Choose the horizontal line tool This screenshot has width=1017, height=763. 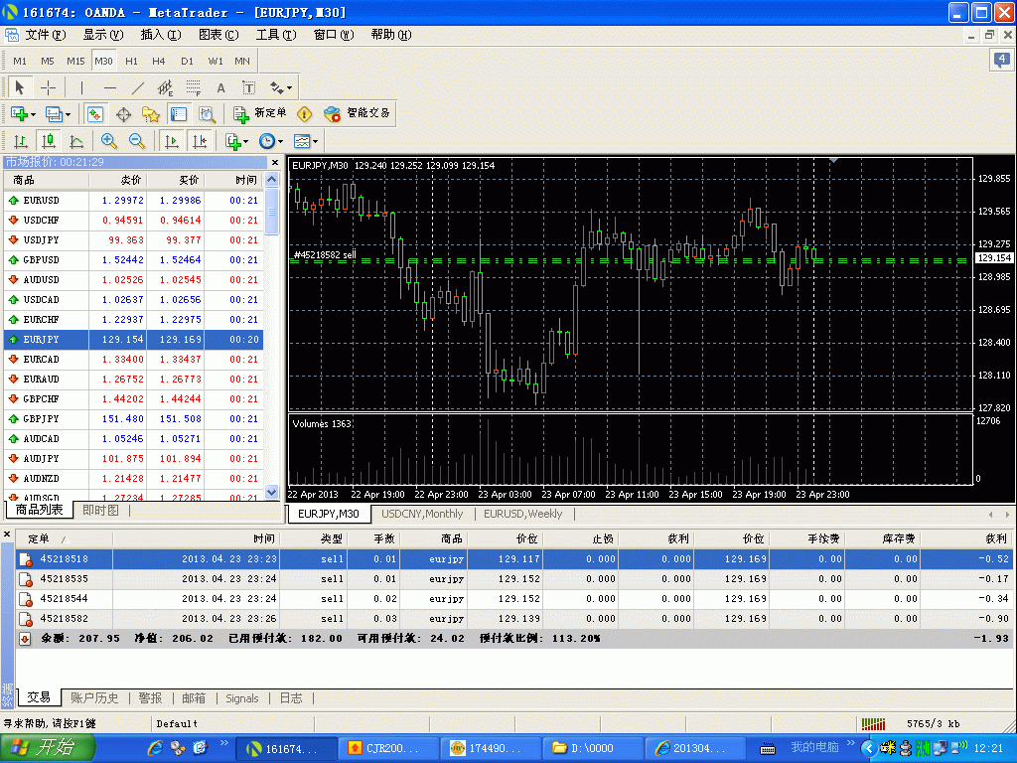click(x=110, y=87)
